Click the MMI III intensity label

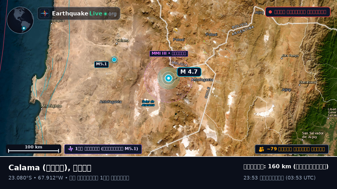pos(169,53)
